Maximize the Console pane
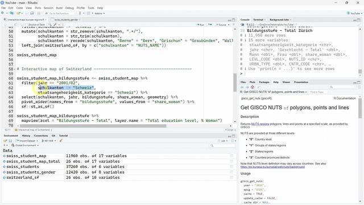Viewport: 364px width, 205px height. point(359,20)
